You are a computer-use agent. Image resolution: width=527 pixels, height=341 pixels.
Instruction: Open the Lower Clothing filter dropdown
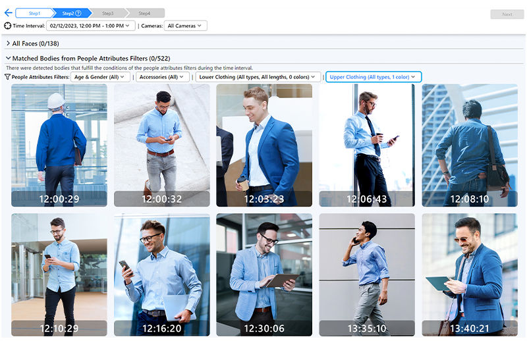(258, 77)
